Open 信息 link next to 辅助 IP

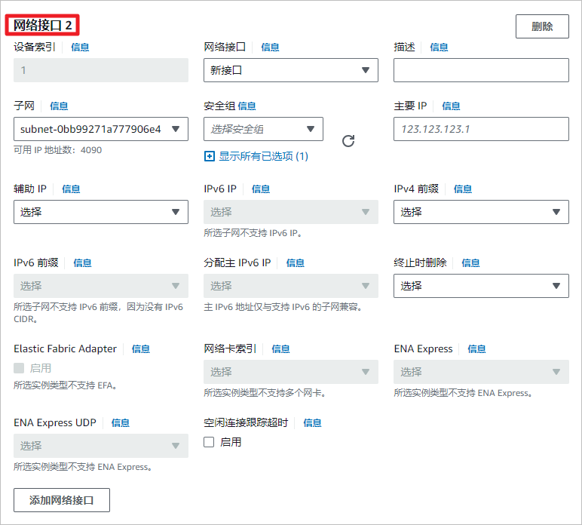(71, 189)
